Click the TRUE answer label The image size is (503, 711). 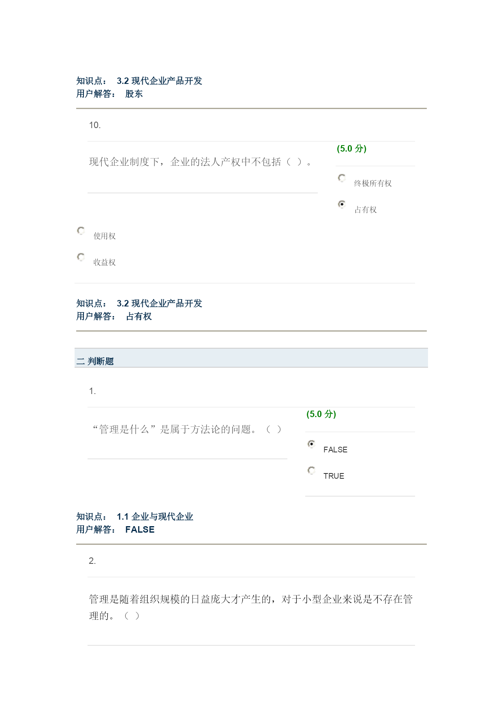[x=334, y=476]
